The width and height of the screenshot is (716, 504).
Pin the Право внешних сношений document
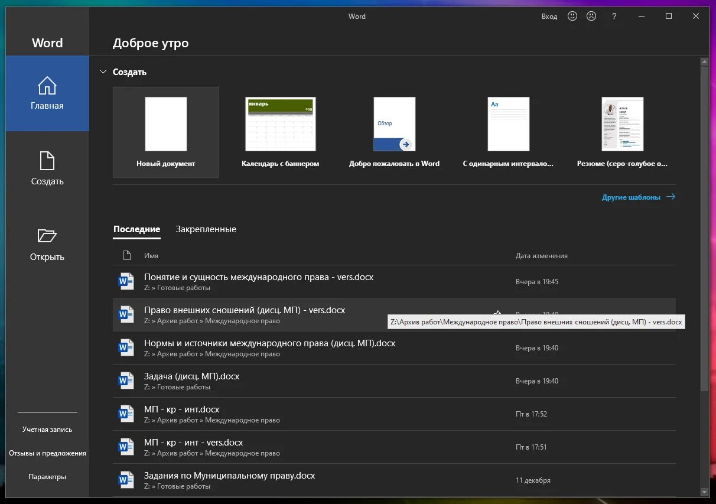click(x=497, y=314)
